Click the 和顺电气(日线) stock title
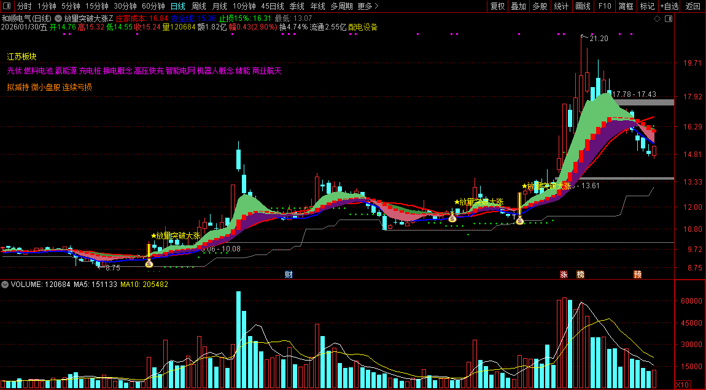706x390 pixels. (x=26, y=19)
